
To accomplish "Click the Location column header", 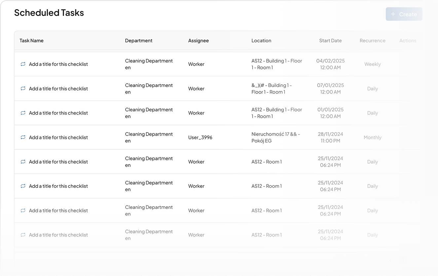I will [261, 41].
